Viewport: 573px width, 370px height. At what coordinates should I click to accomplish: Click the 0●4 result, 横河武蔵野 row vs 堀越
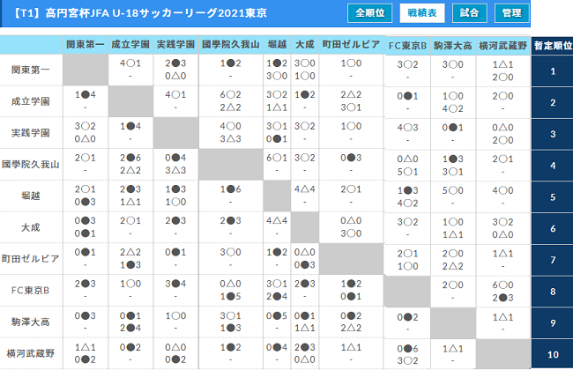coord(277,347)
